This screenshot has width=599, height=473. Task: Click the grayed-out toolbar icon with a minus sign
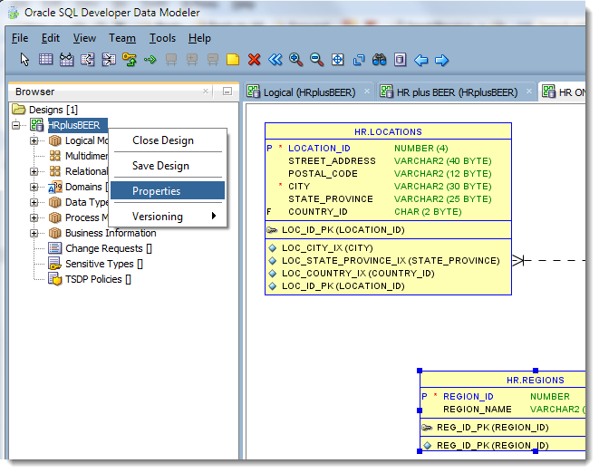coord(213,60)
